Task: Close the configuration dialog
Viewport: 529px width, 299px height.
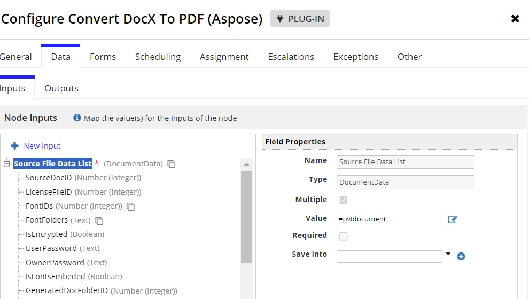Action: point(515,19)
